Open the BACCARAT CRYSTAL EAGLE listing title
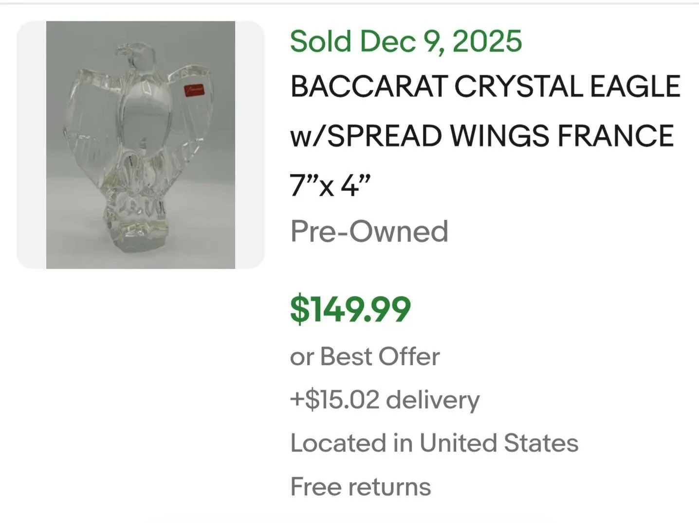Image resolution: width=699 pixels, height=523 pixels. pyautogui.click(x=484, y=87)
